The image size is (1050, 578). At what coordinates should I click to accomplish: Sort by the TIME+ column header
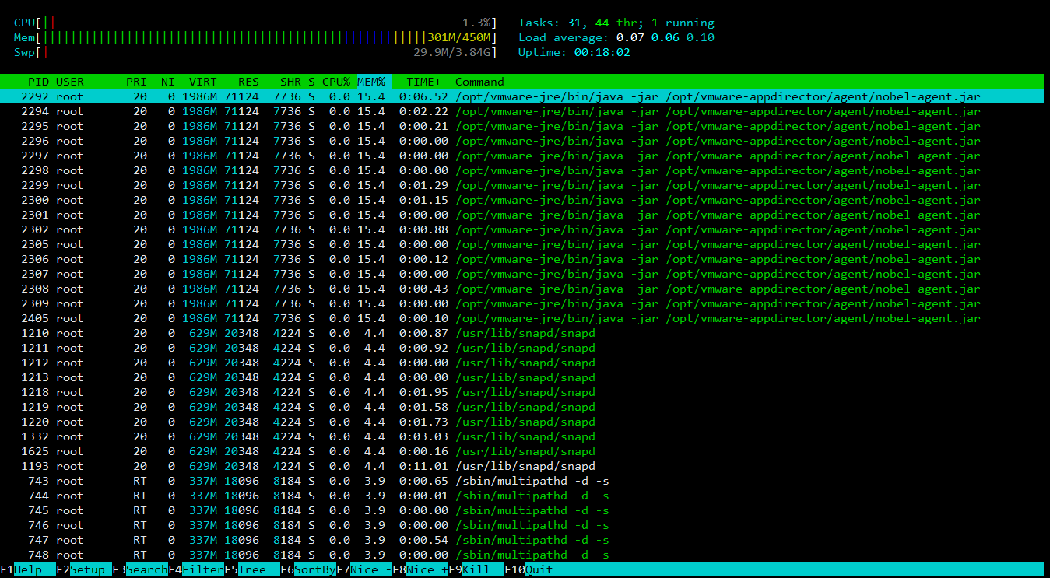[423, 82]
